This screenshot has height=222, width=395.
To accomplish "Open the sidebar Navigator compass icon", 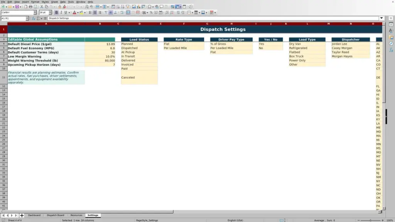I will point(391,44).
